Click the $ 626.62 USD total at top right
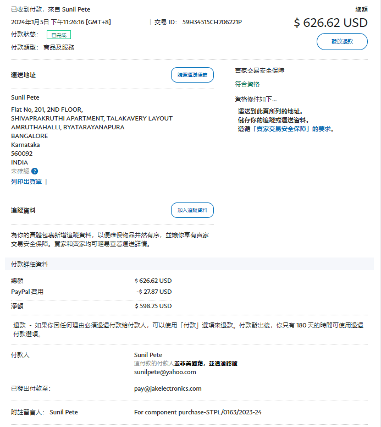 point(330,23)
